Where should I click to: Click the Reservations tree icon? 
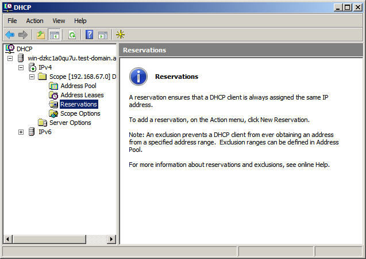point(53,104)
